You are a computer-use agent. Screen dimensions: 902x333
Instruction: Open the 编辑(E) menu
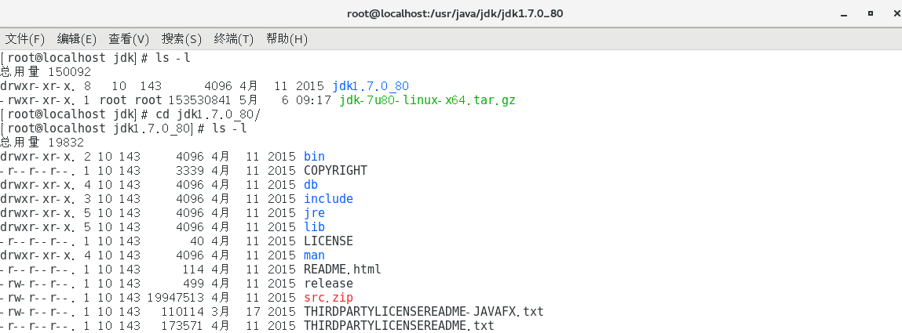[x=76, y=39]
